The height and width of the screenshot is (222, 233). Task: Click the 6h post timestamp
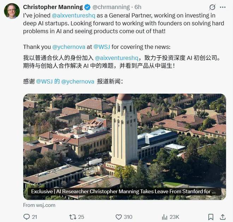(x=138, y=7)
